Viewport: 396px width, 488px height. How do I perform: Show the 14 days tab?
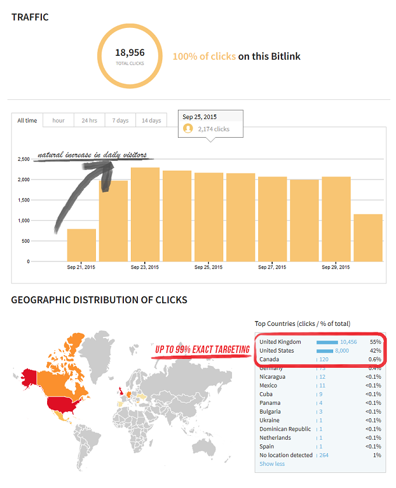(151, 120)
